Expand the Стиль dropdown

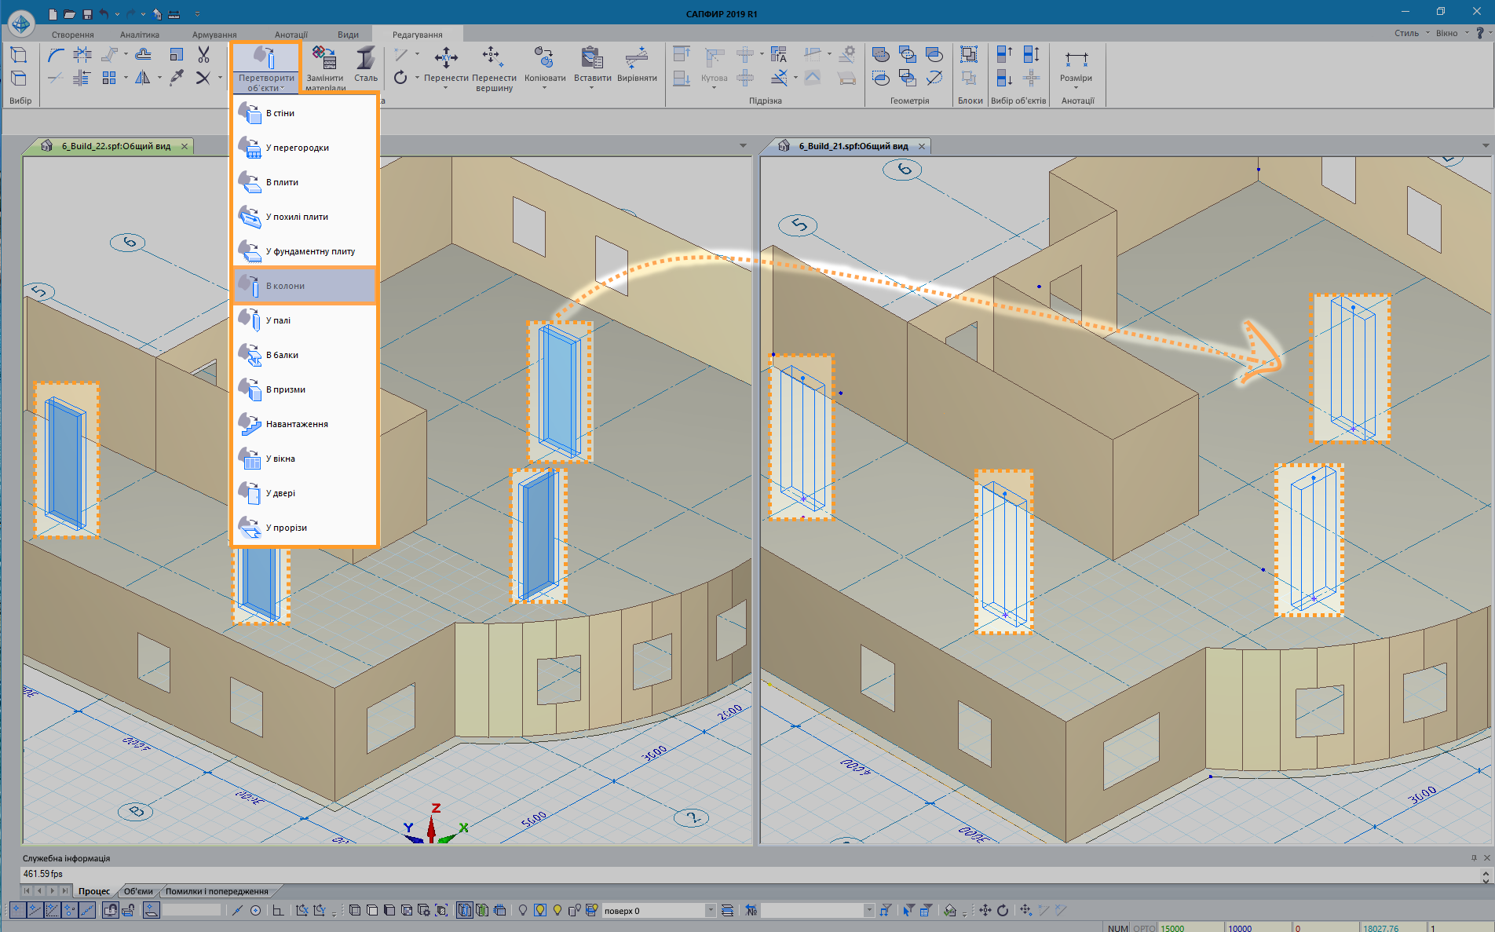pos(1411,33)
